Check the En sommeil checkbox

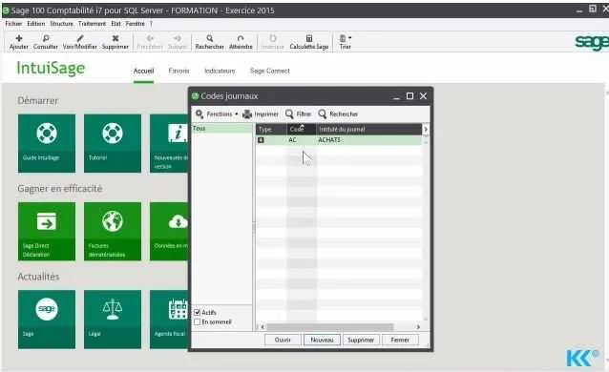point(198,321)
